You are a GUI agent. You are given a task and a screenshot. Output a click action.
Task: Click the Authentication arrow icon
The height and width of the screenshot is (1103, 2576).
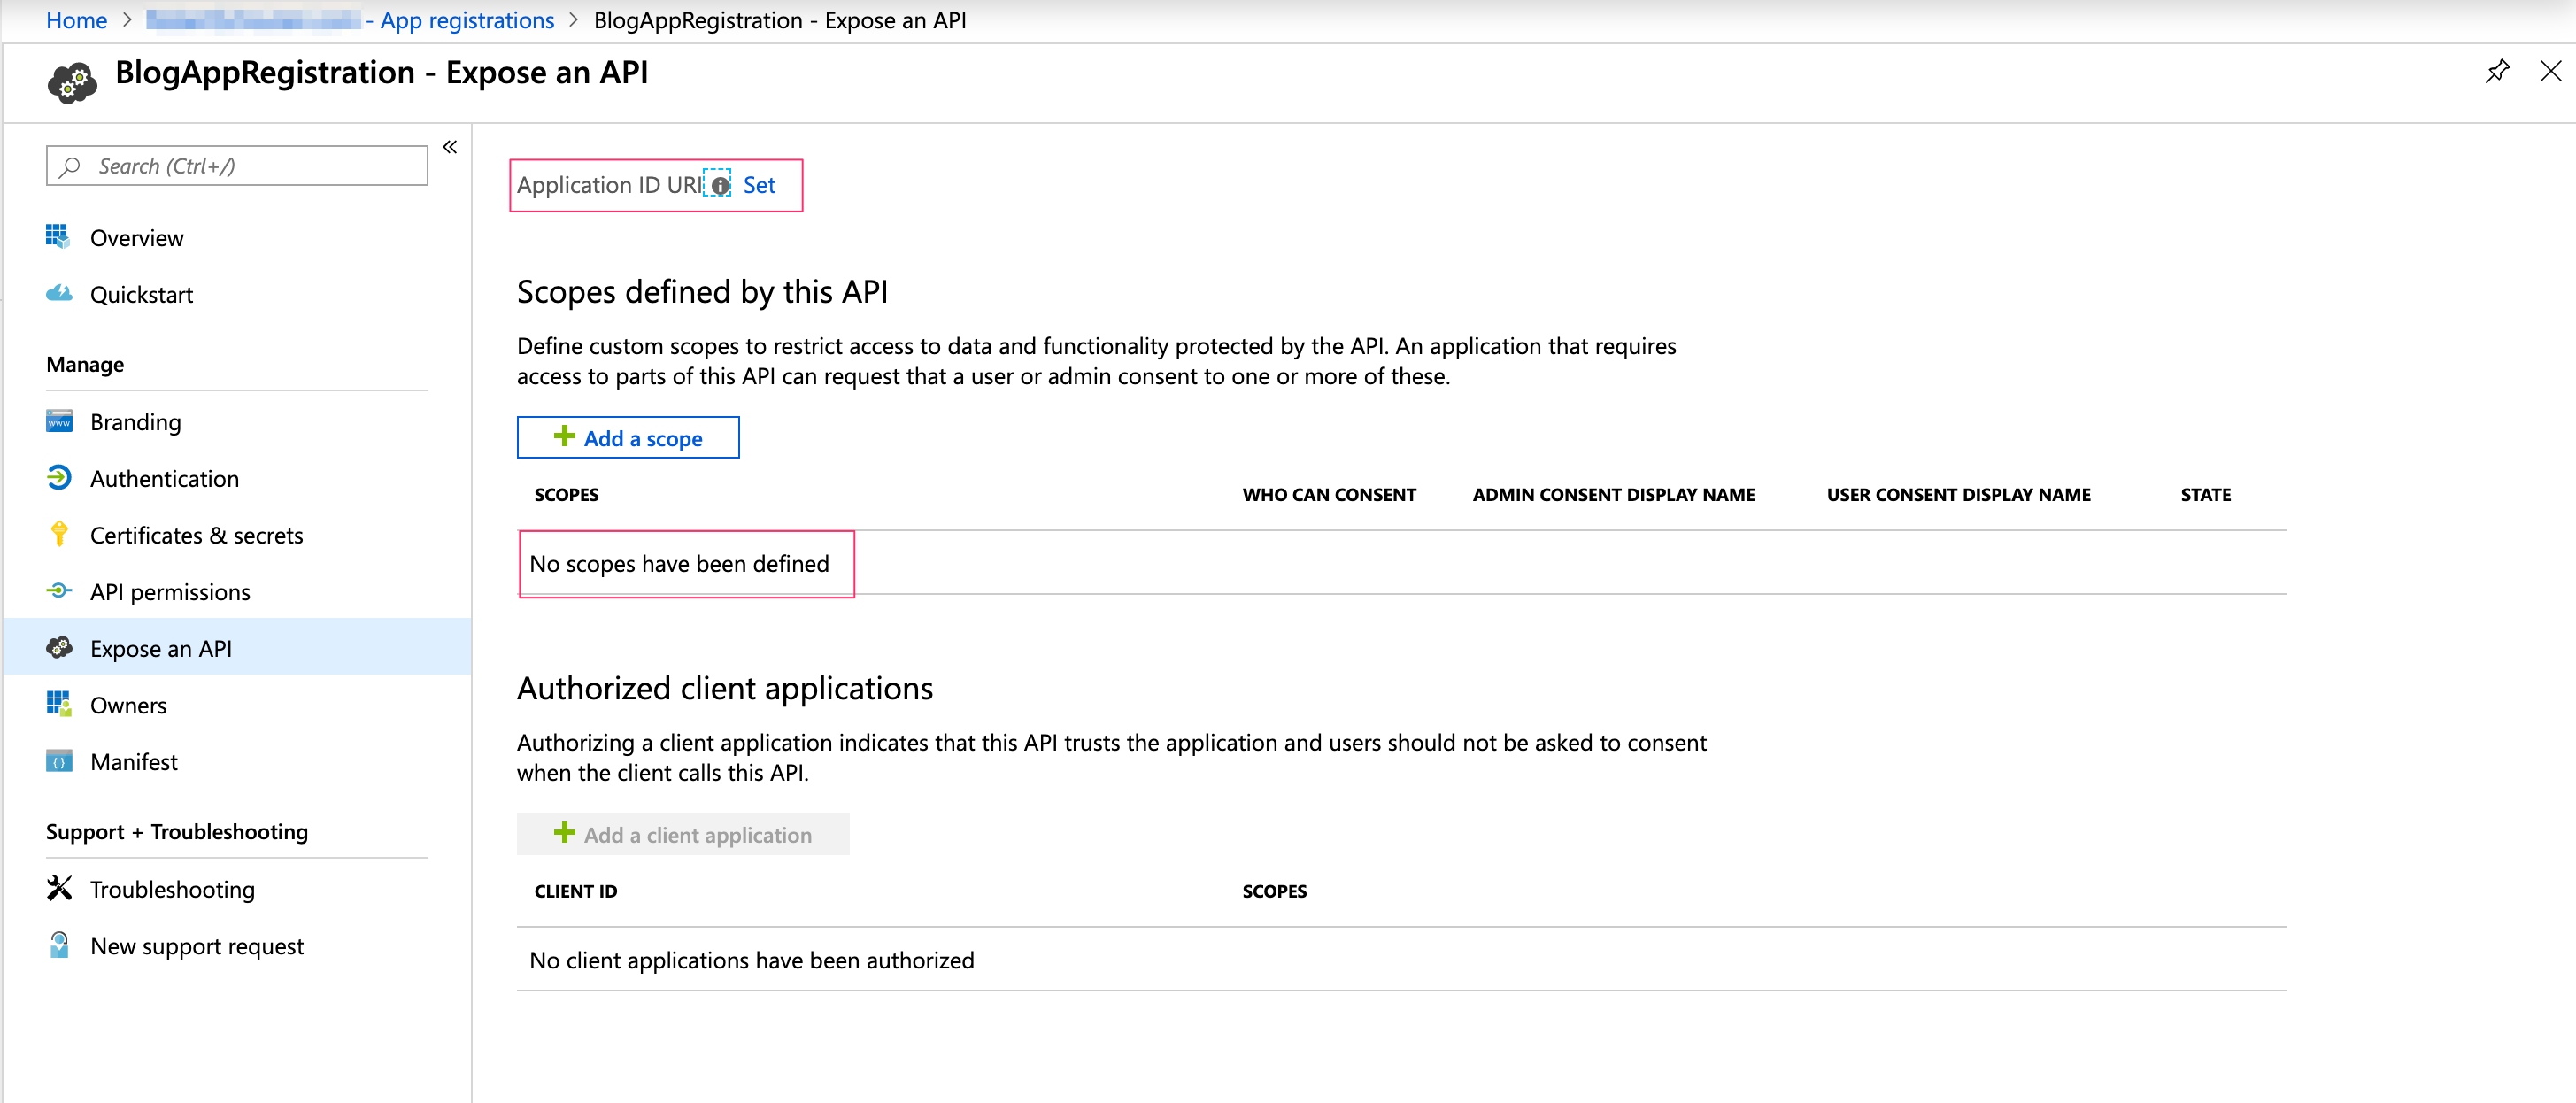coord(59,478)
